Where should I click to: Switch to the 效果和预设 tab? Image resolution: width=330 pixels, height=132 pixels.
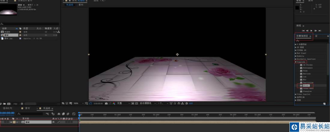pyautogui.click(x=302, y=36)
